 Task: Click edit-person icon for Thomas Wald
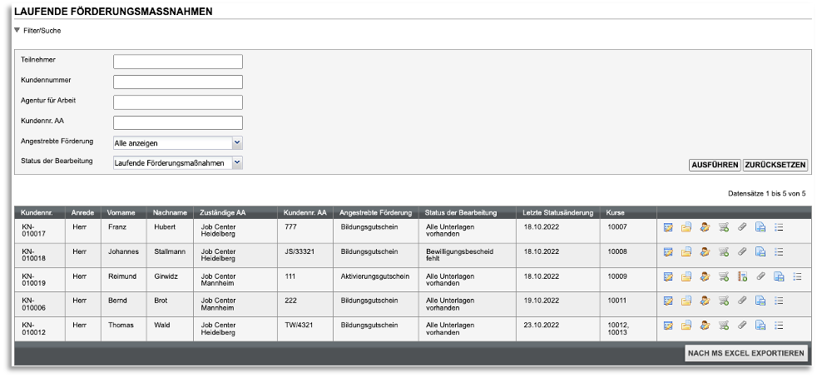(705, 326)
